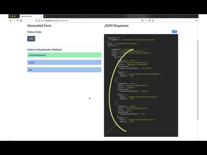Click the Generated form heading

coord(39,26)
